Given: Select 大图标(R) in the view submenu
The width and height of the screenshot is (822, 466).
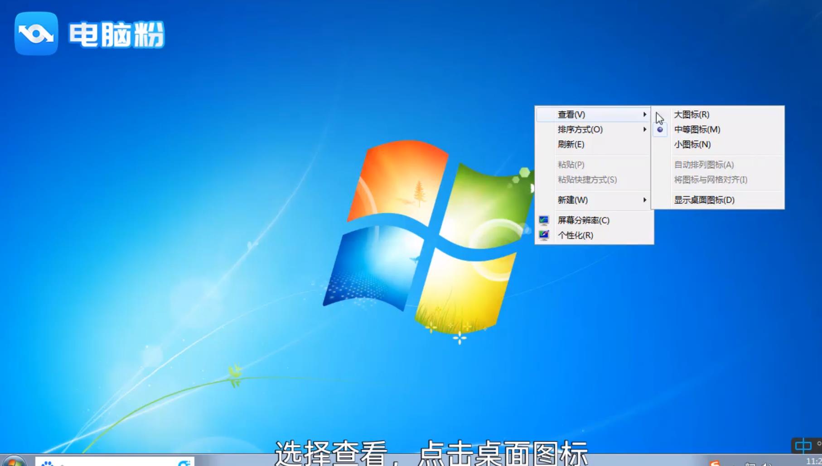Looking at the screenshot, I should 718,114.
